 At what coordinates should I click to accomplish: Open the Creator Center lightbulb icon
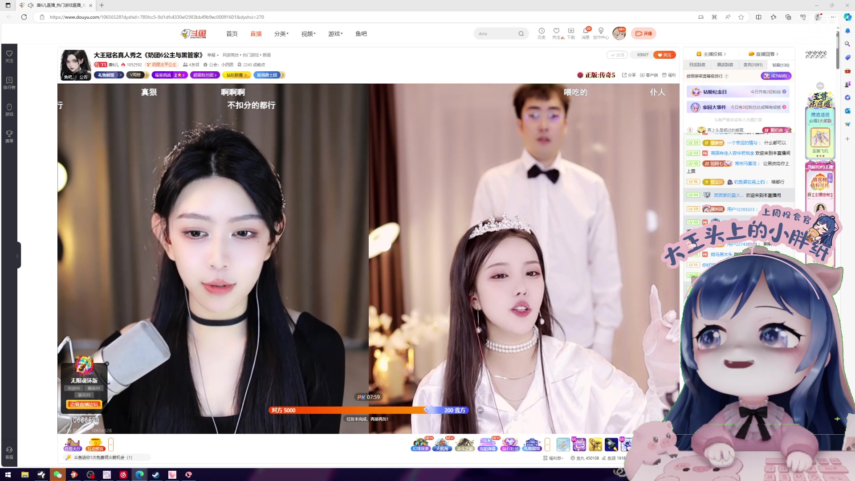pos(601,31)
